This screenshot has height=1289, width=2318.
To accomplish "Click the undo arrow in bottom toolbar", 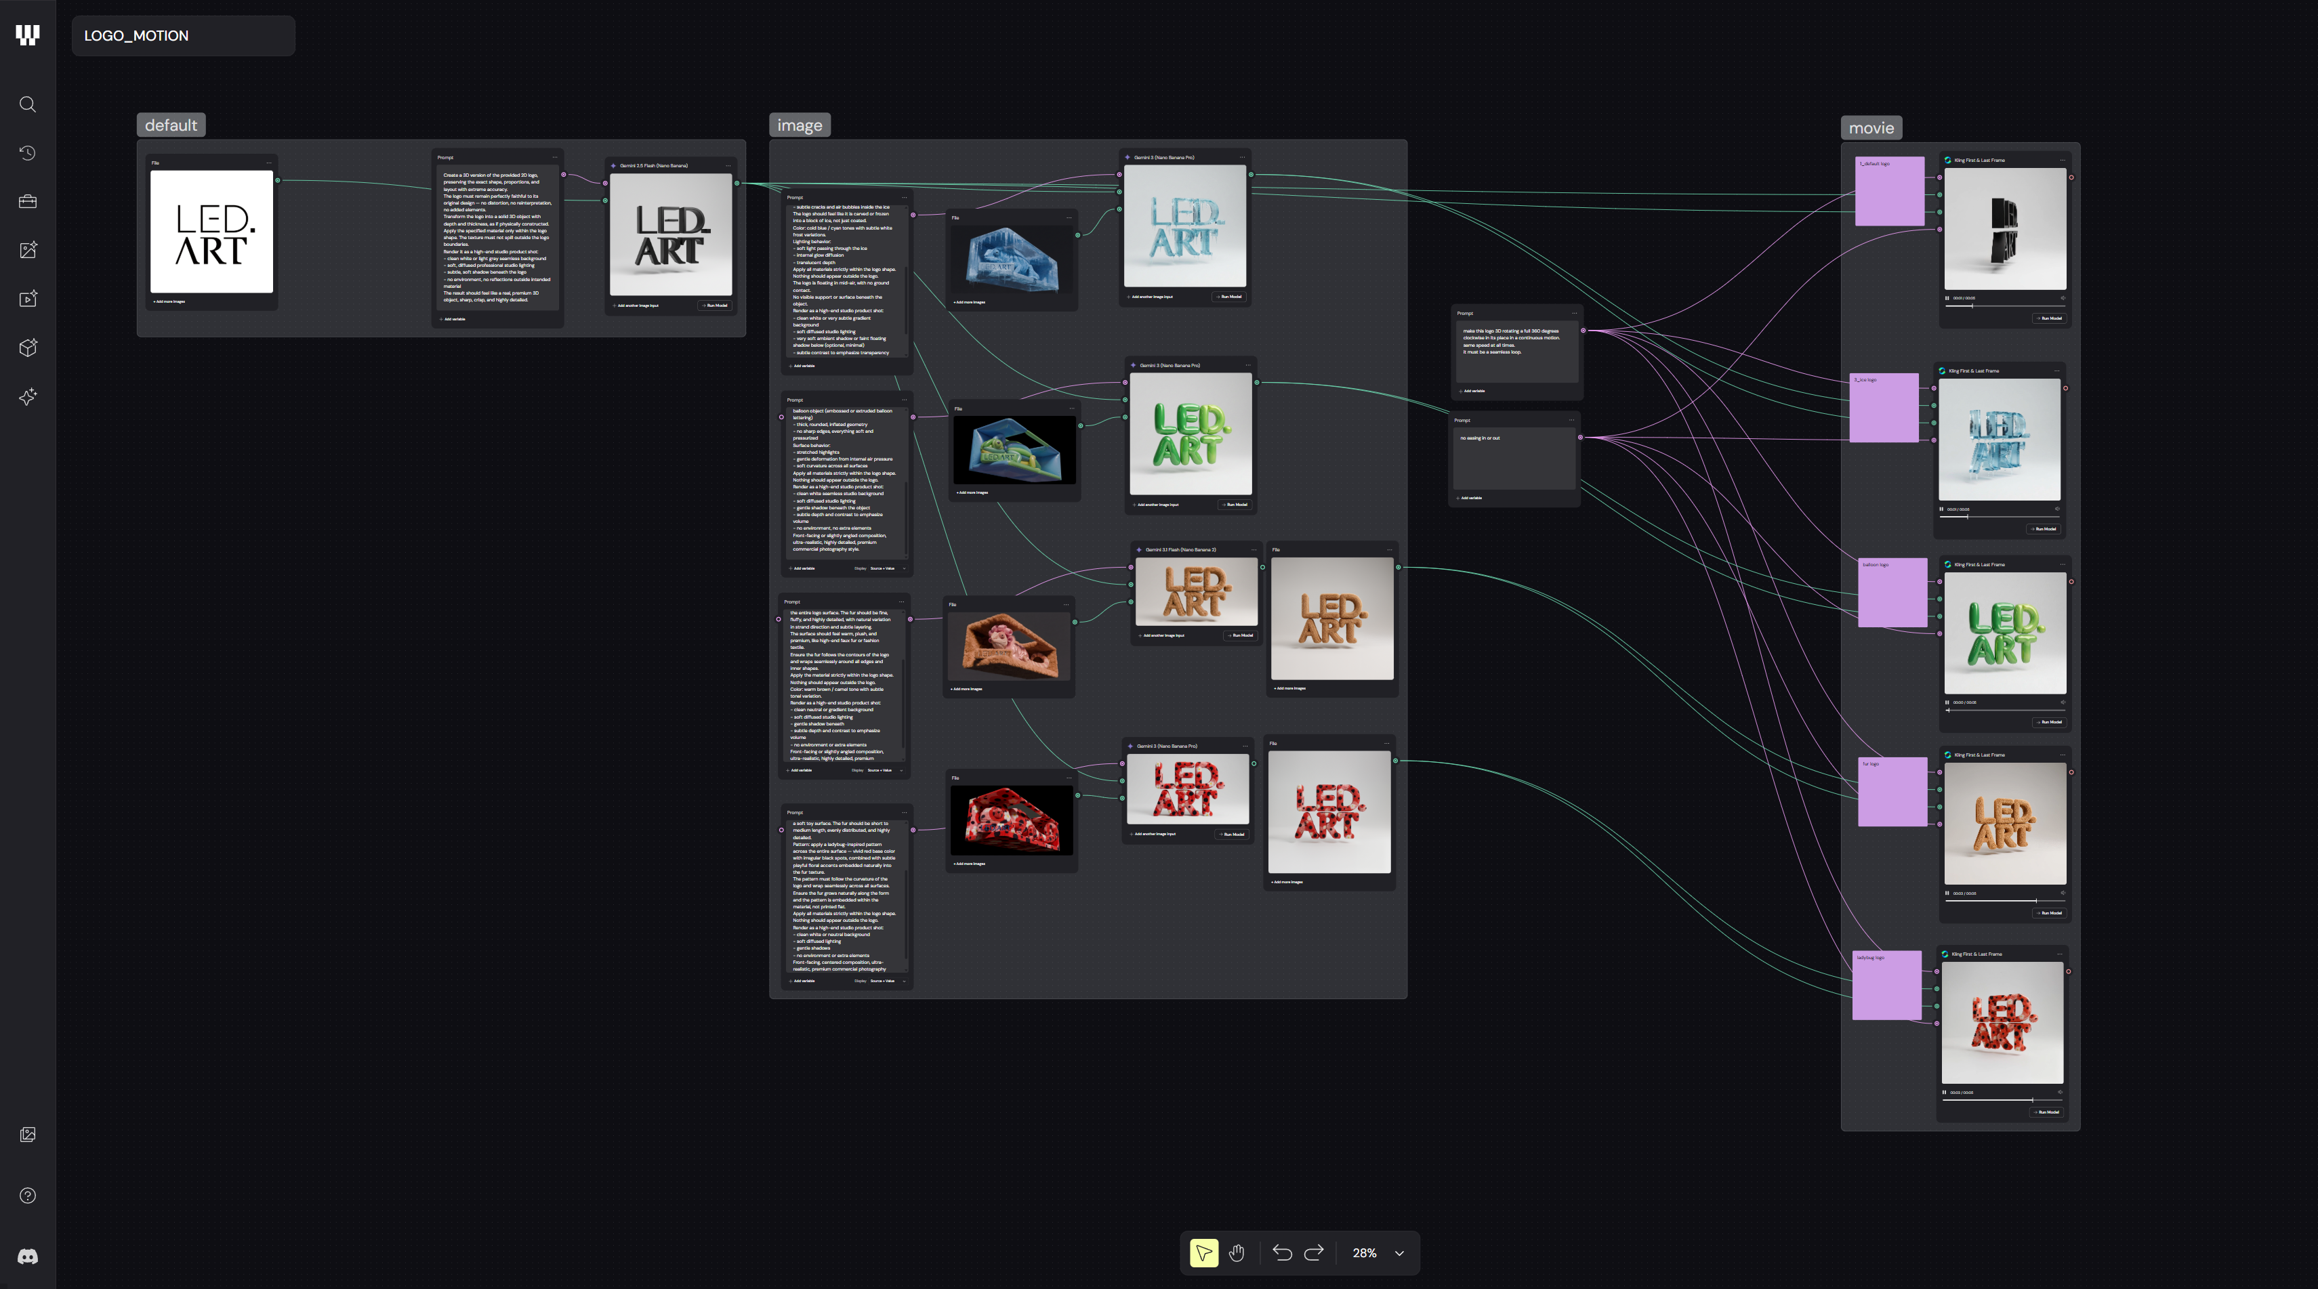I will (x=1282, y=1253).
